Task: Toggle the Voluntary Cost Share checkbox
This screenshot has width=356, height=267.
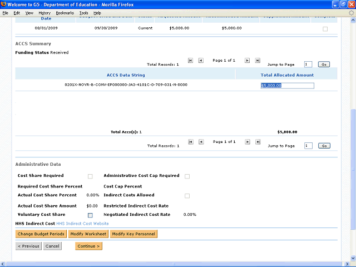Action: (x=90, y=215)
